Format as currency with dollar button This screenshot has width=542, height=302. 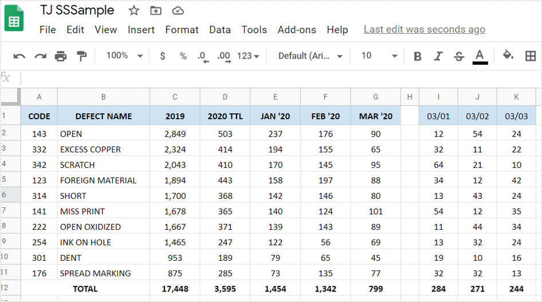163,56
